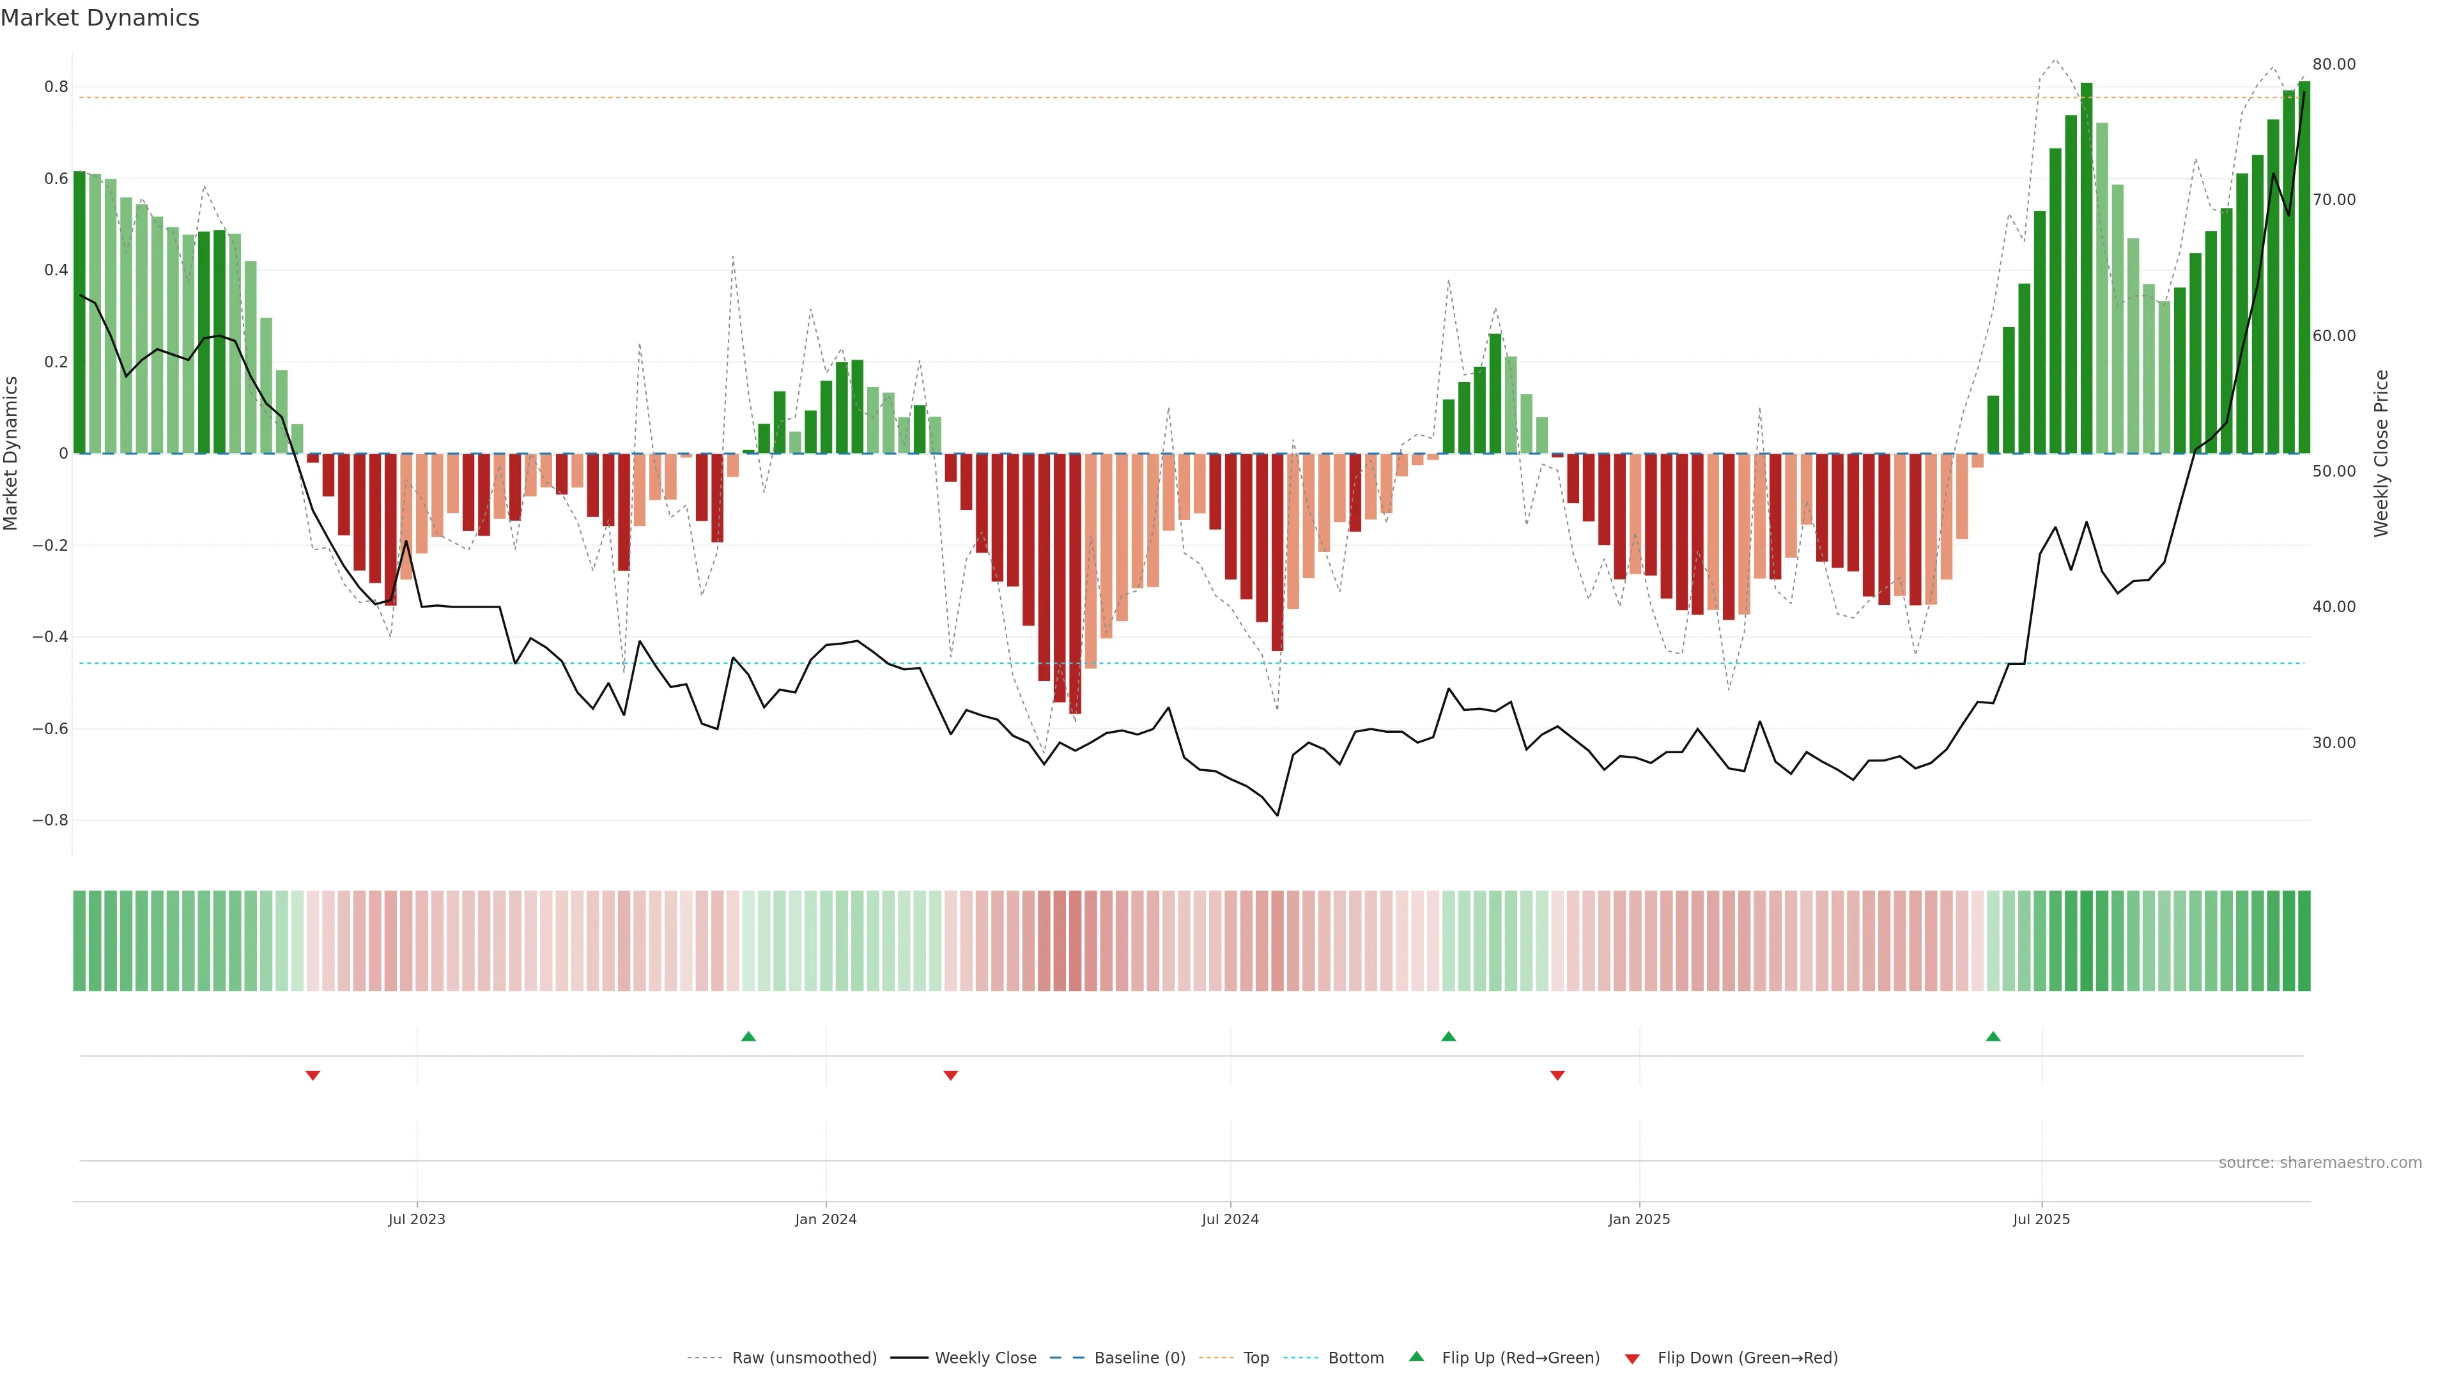The width and height of the screenshot is (2454, 1380).
Task: Click the first green flip-up marker near Jan 2024
Action: point(748,1036)
